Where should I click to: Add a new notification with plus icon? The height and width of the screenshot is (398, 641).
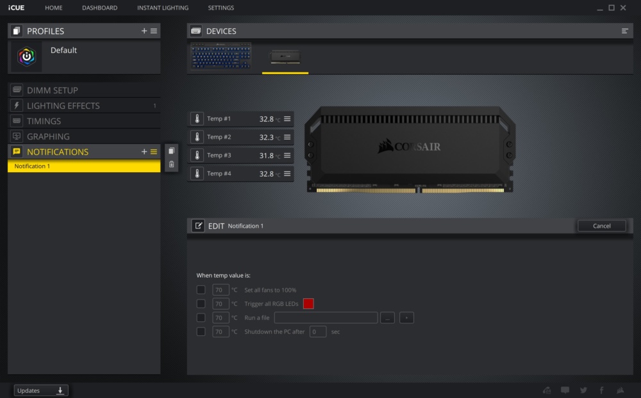click(144, 152)
